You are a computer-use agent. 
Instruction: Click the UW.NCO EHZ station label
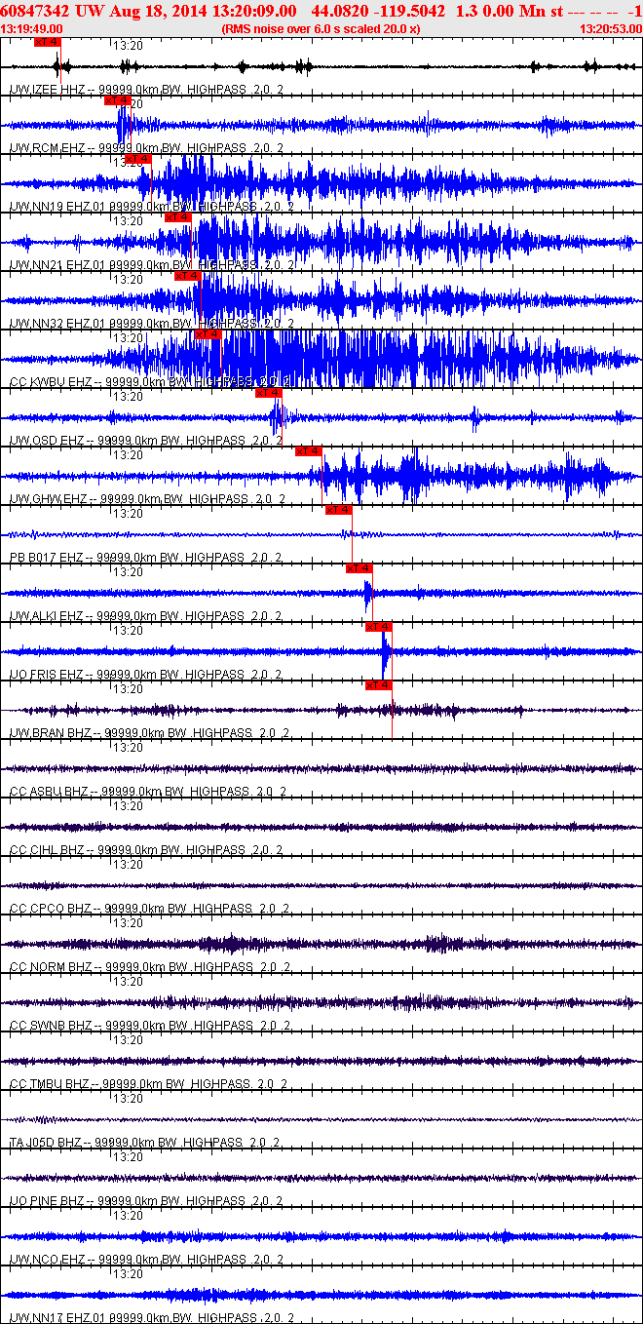(48, 1259)
